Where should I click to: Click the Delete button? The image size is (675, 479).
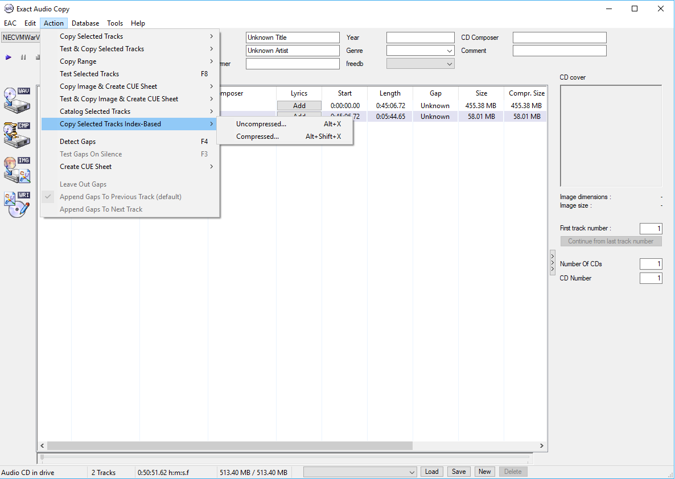(513, 472)
